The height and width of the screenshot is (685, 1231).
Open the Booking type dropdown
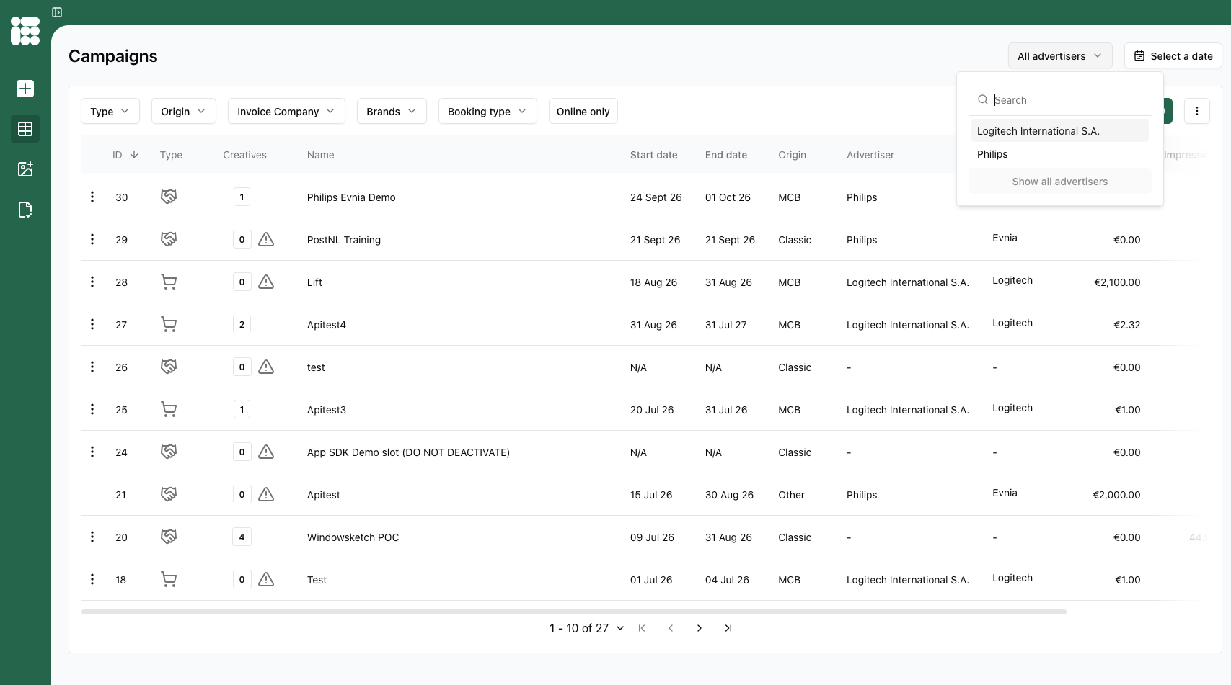click(487, 111)
